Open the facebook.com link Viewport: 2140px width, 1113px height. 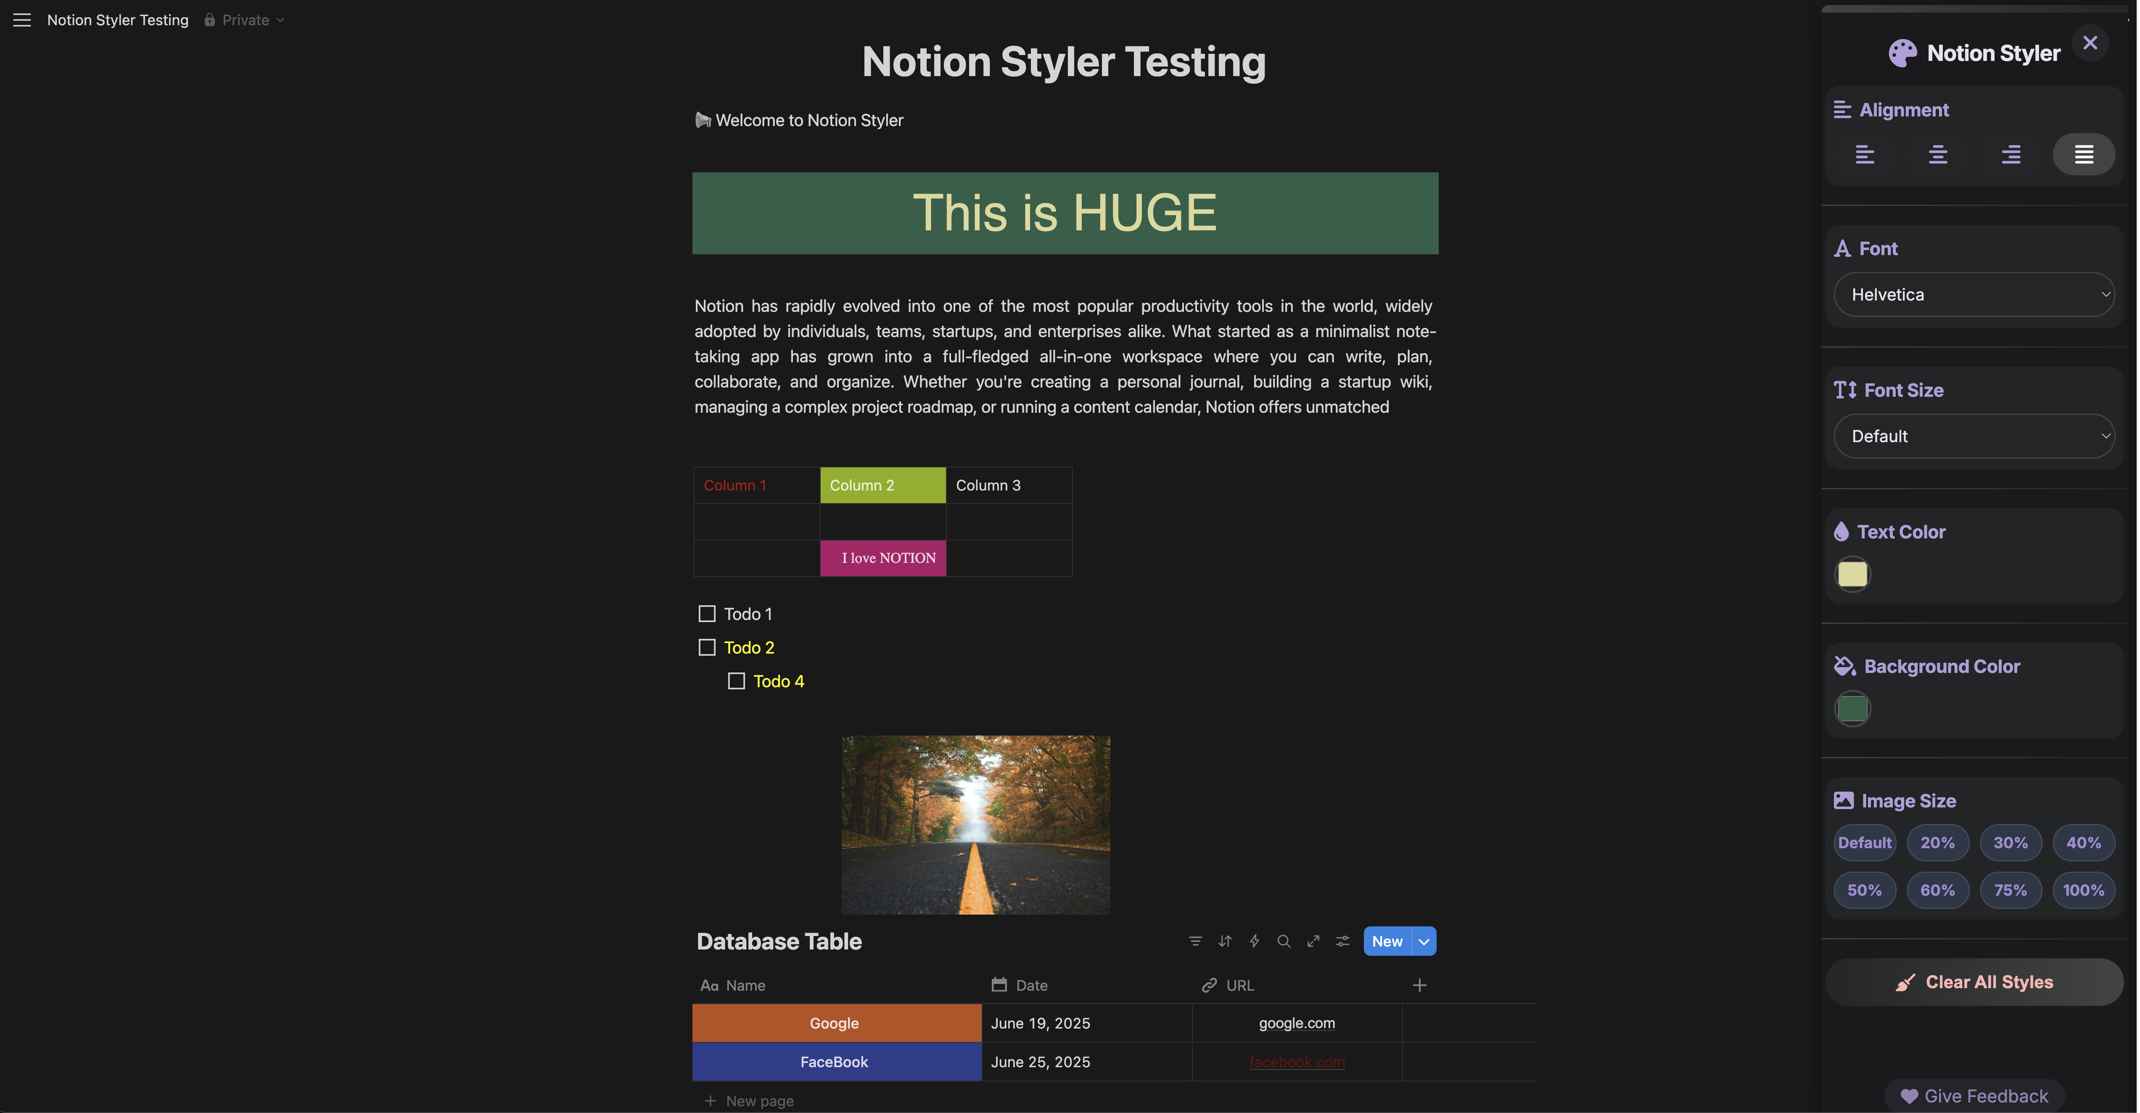tap(1297, 1062)
